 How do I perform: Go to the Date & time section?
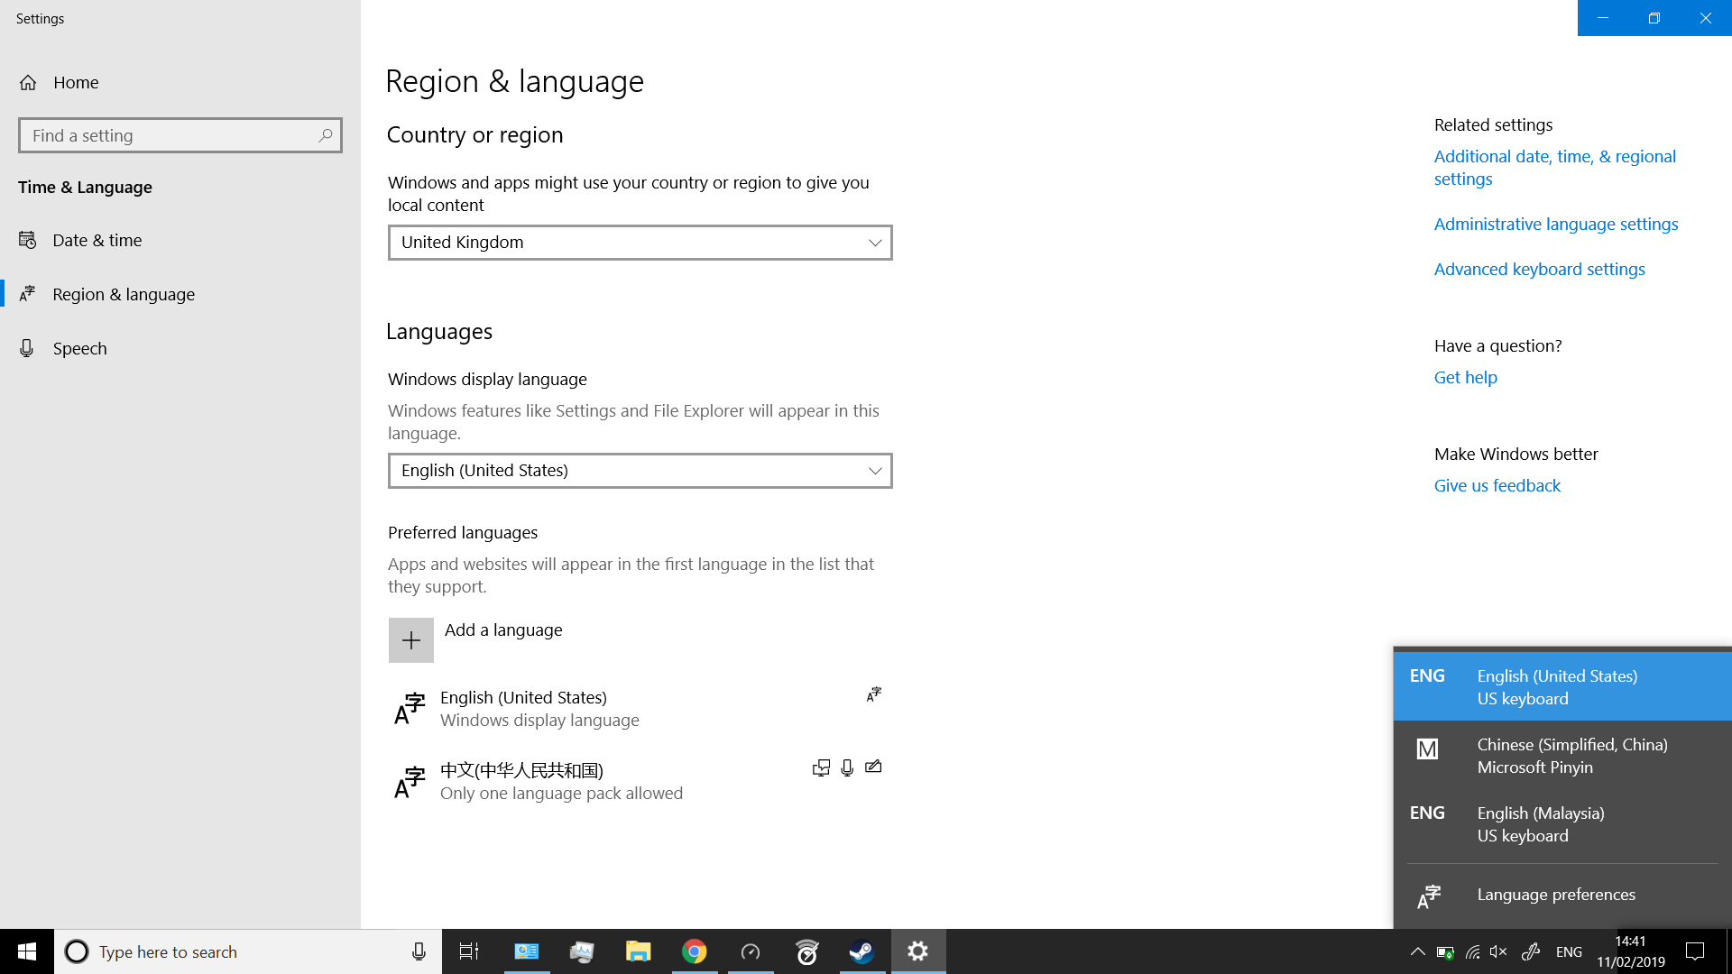coord(97,240)
